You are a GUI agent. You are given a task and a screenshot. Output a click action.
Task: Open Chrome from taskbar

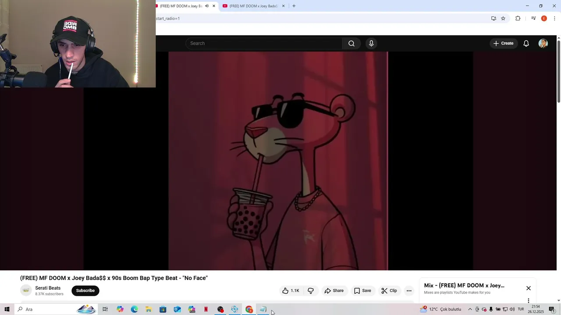249,309
